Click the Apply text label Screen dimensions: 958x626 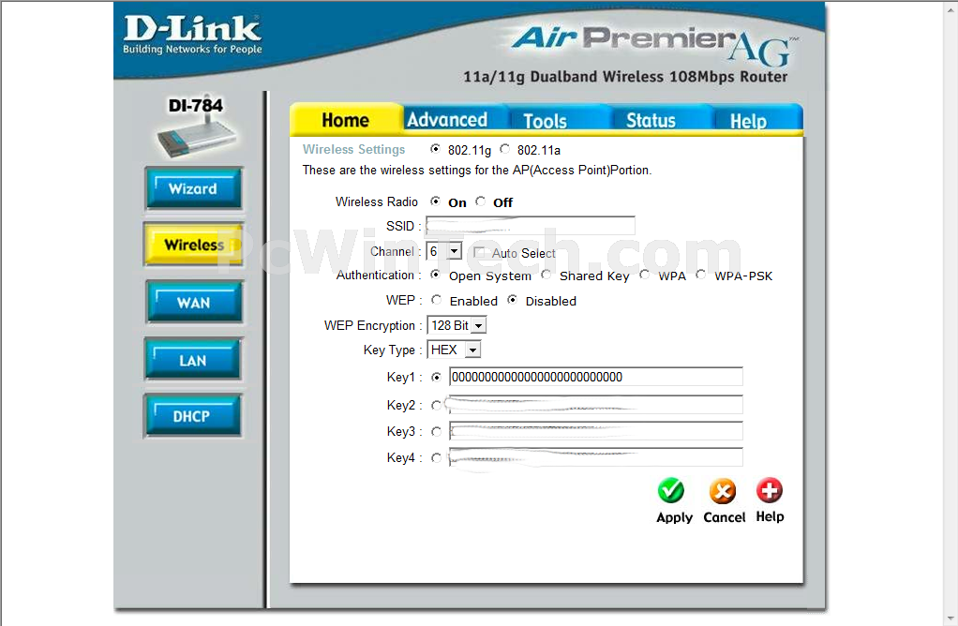coord(675,517)
